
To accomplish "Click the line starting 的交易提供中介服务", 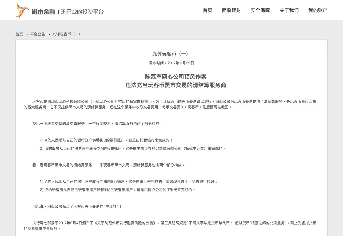I will pyautogui.click(x=42, y=228).
